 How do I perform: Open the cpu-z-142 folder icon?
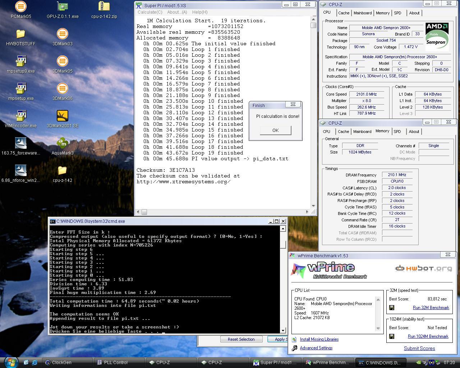63,170
